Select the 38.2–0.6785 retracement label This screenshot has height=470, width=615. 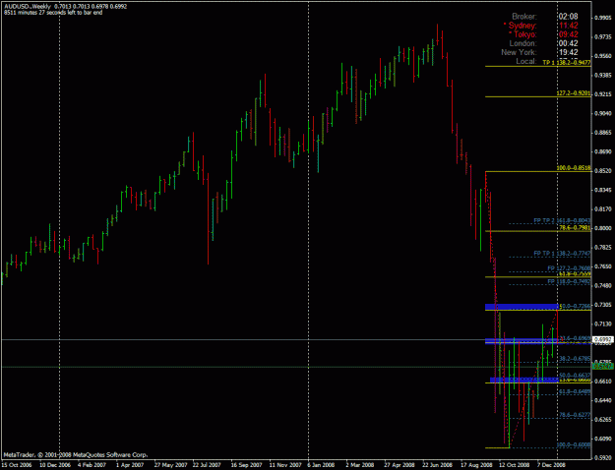point(575,359)
